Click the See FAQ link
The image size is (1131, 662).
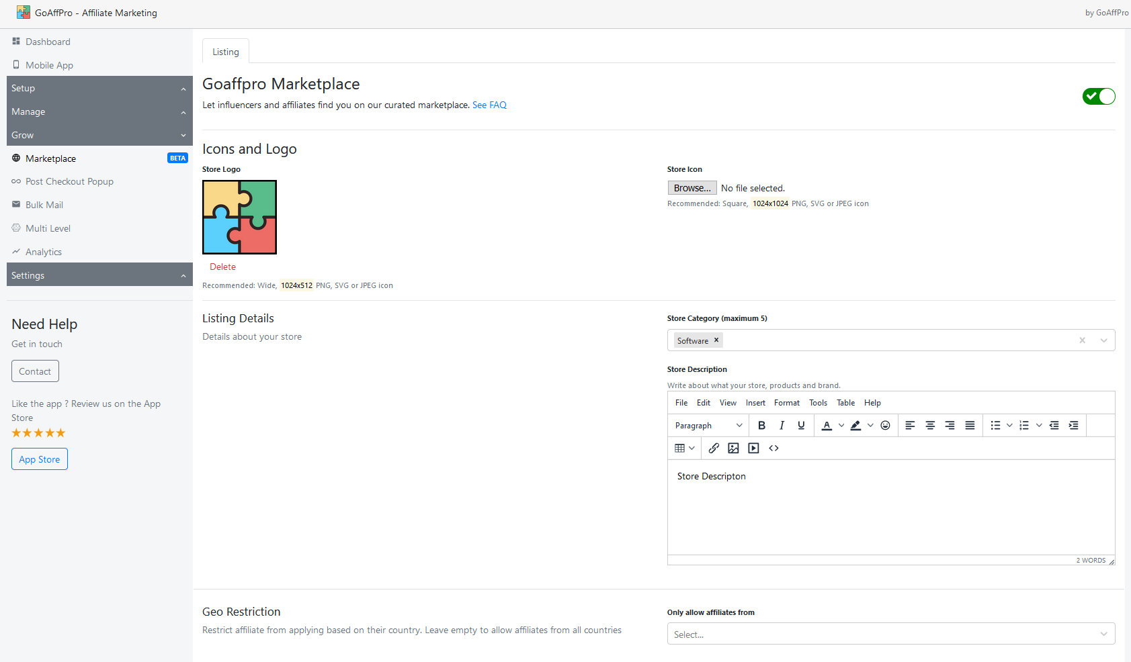(489, 105)
